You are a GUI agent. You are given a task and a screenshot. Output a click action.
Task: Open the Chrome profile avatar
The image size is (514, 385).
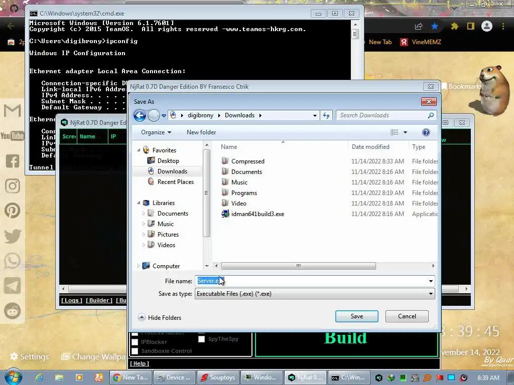click(487, 26)
